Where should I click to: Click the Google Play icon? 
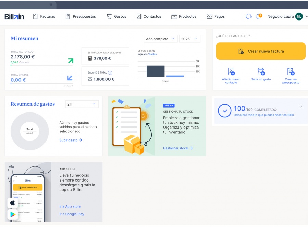click(x=13, y=214)
